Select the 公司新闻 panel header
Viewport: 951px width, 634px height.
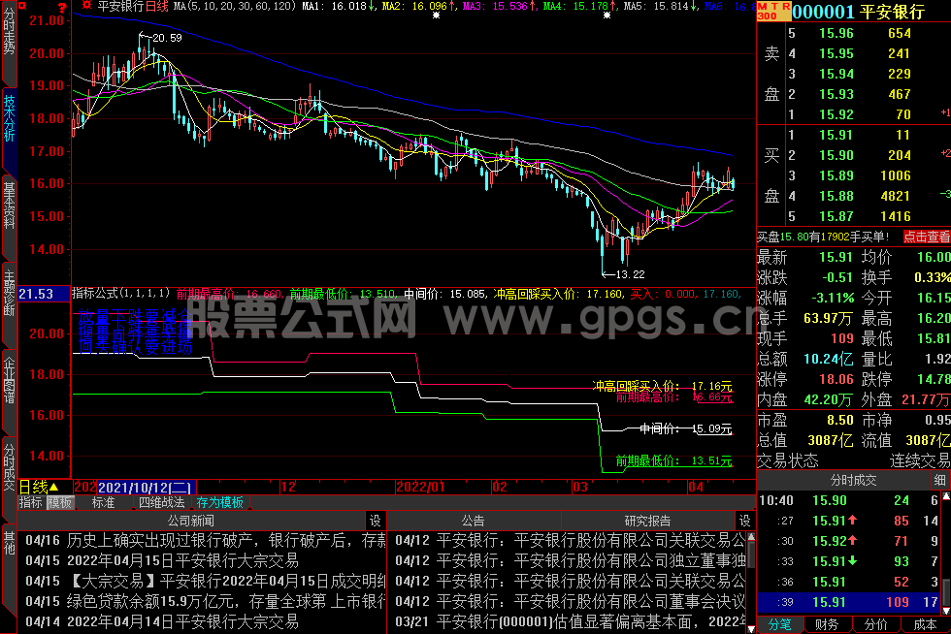[x=191, y=521]
